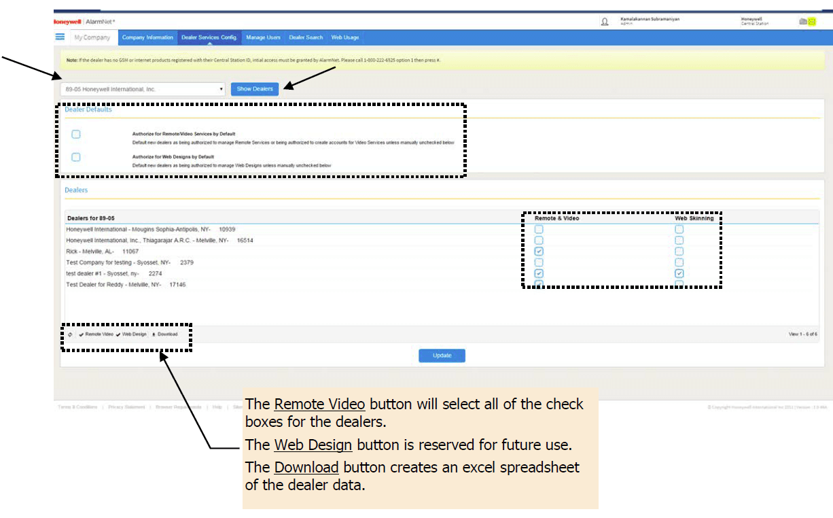The width and height of the screenshot is (833, 518).
Task: Click the Web Design checkmark button
Action: point(131,334)
